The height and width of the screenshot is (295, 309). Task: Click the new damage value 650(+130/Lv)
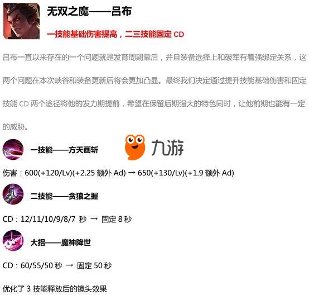[161, 173]
